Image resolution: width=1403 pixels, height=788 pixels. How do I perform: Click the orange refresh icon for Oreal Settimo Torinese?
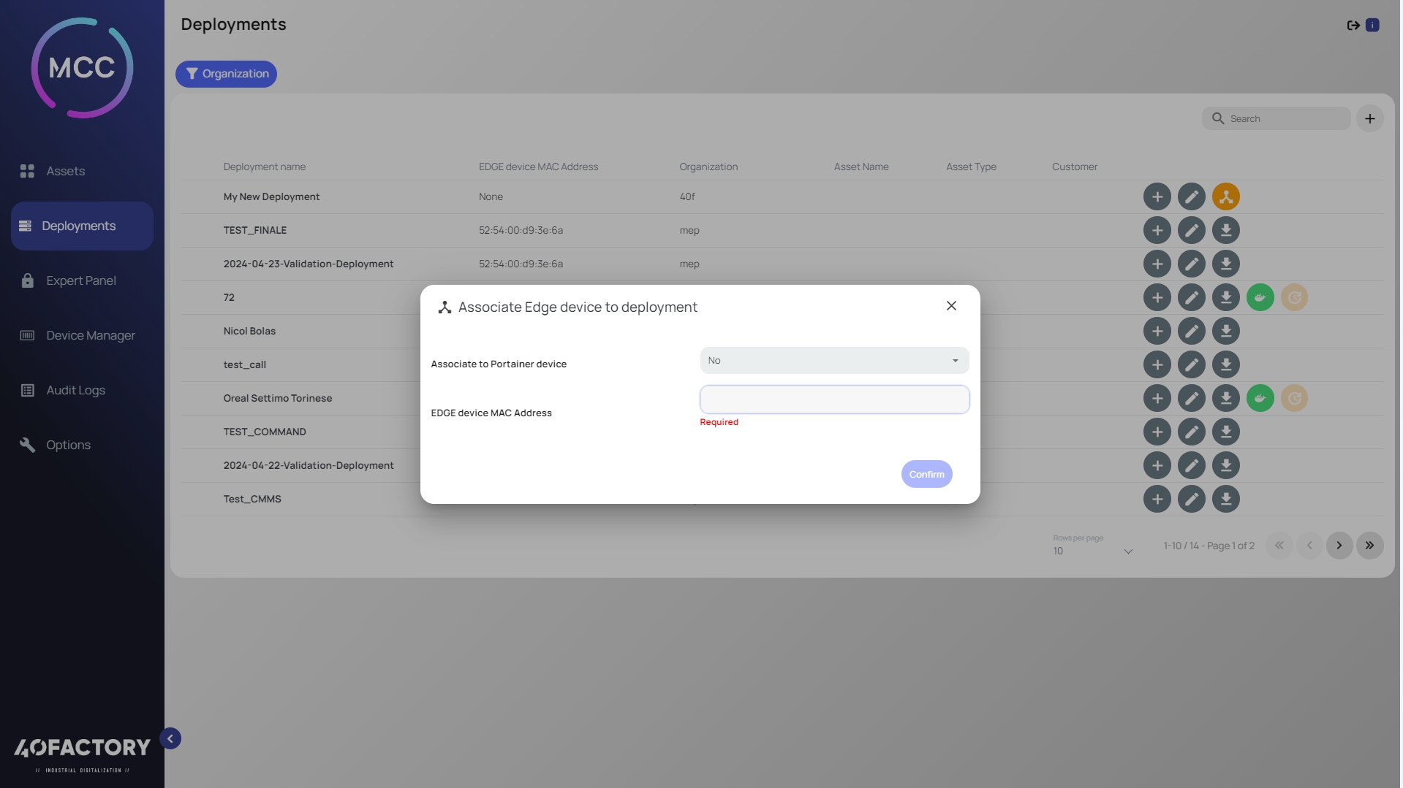coord(1294,398)
